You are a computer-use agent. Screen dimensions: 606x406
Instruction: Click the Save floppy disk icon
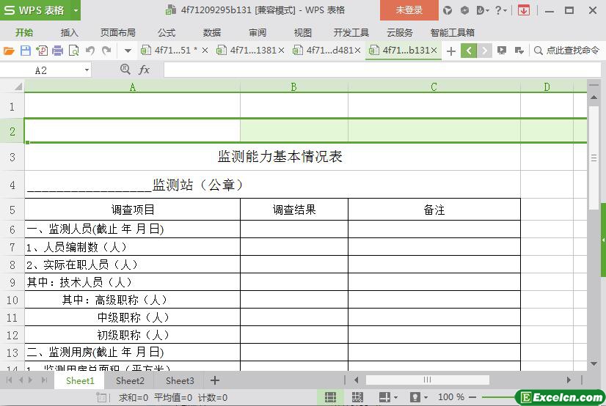tap(26, 51)
